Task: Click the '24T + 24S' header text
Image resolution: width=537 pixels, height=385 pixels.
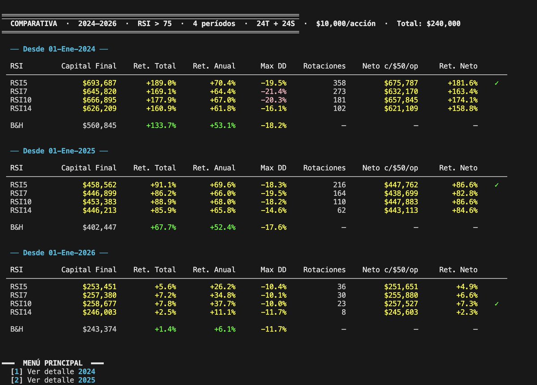Action: click(x=276, y=23)
